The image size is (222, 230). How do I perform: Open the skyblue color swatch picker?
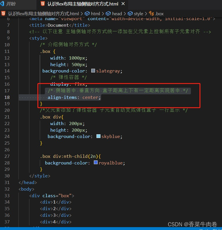(98, 136)
